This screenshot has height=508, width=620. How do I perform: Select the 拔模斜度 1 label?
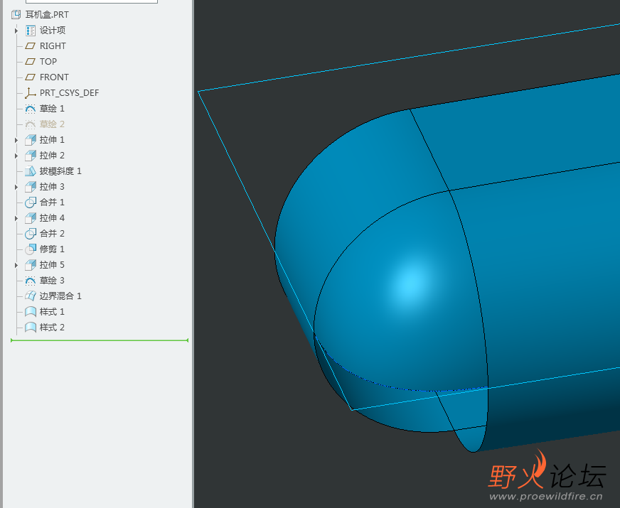60,171
